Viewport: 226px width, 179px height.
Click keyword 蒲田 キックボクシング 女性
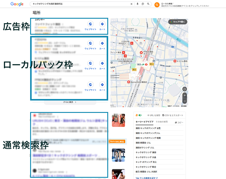click(148, 128)
